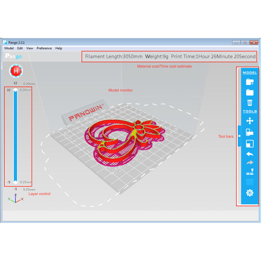Click top handle of layer slider

(x=16, y=90)
